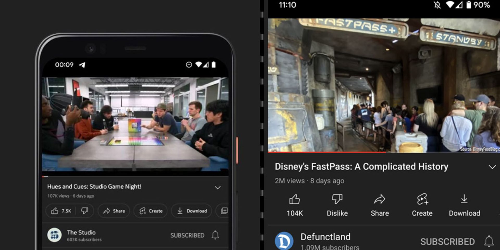Tap the 11:10 clock on right screen
This screenshot has width=500, height=250.
pyautogui.click(x=287, y=5)
